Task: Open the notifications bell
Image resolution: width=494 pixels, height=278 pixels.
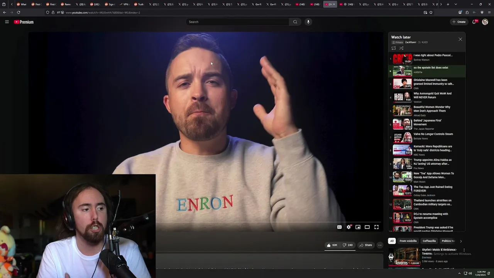Action: [x=474, y=22]
